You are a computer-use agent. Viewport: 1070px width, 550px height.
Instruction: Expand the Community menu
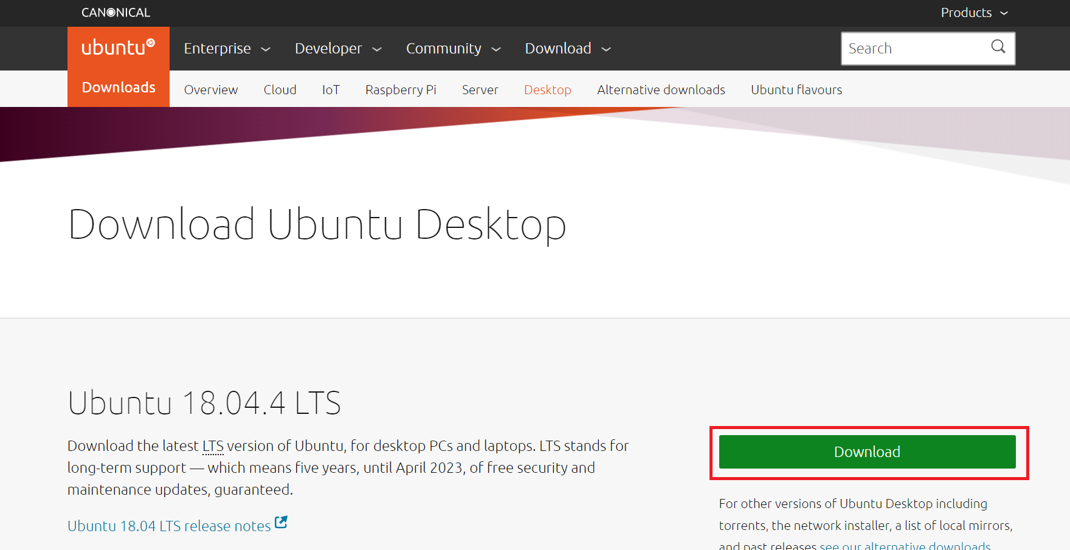click(x=453, y=49)
